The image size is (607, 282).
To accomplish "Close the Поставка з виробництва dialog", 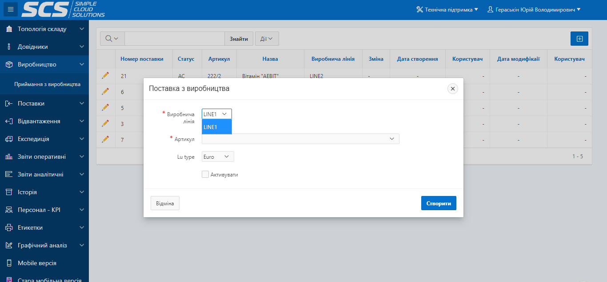I will (453, 89).
